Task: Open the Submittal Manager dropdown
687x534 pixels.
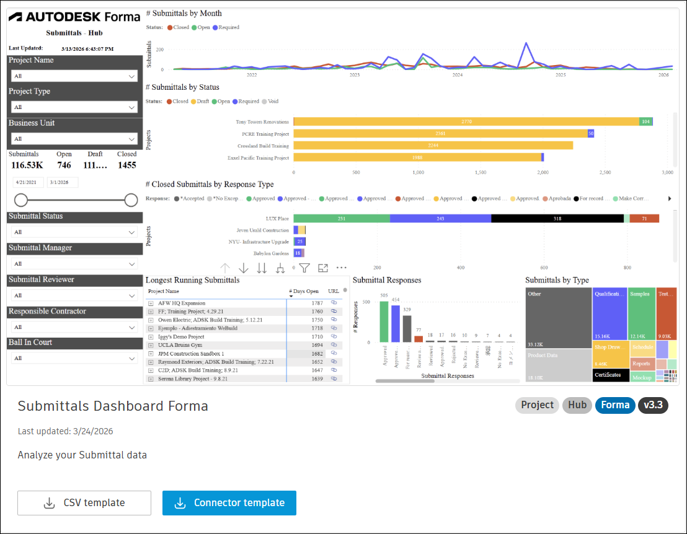Action: coord(74,264)
